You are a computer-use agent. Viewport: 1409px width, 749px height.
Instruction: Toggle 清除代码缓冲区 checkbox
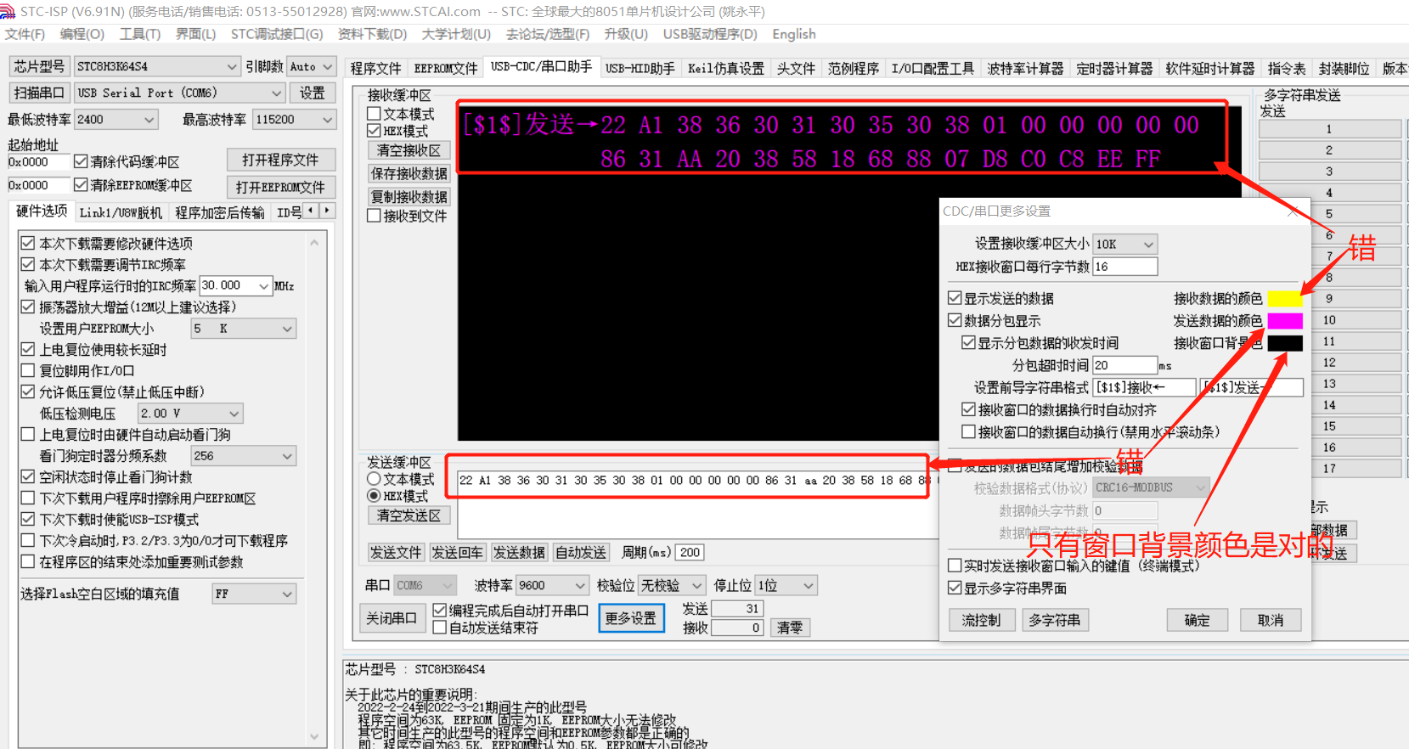(x=81, y=161)
